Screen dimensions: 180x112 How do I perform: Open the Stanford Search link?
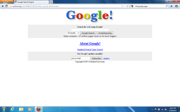click(x=84, y=50)
